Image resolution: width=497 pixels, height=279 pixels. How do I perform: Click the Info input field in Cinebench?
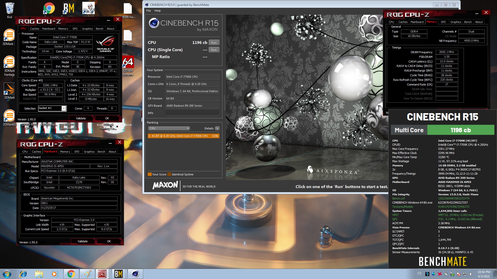[x=192, y=113]
